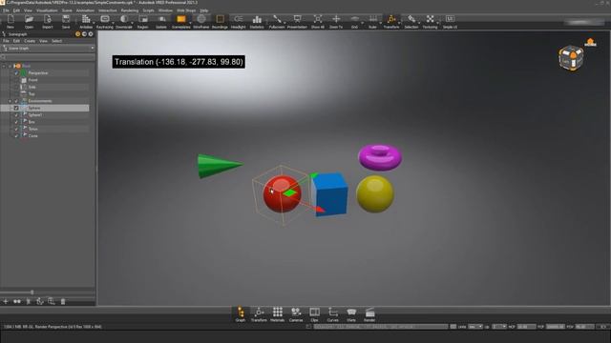Viewport: 611px width, 343px height.
Task: Toggle the selected Sphere node checkbox
Action: (x=16, y=108)
